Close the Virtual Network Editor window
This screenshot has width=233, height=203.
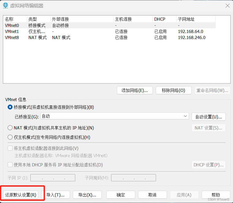click(x=227, y=6)
